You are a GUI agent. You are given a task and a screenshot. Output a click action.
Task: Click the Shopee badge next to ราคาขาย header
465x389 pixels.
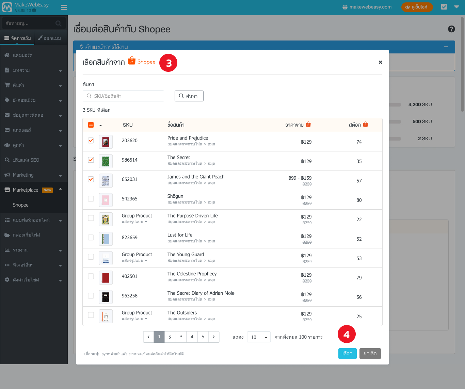click(x=308, y=125)
